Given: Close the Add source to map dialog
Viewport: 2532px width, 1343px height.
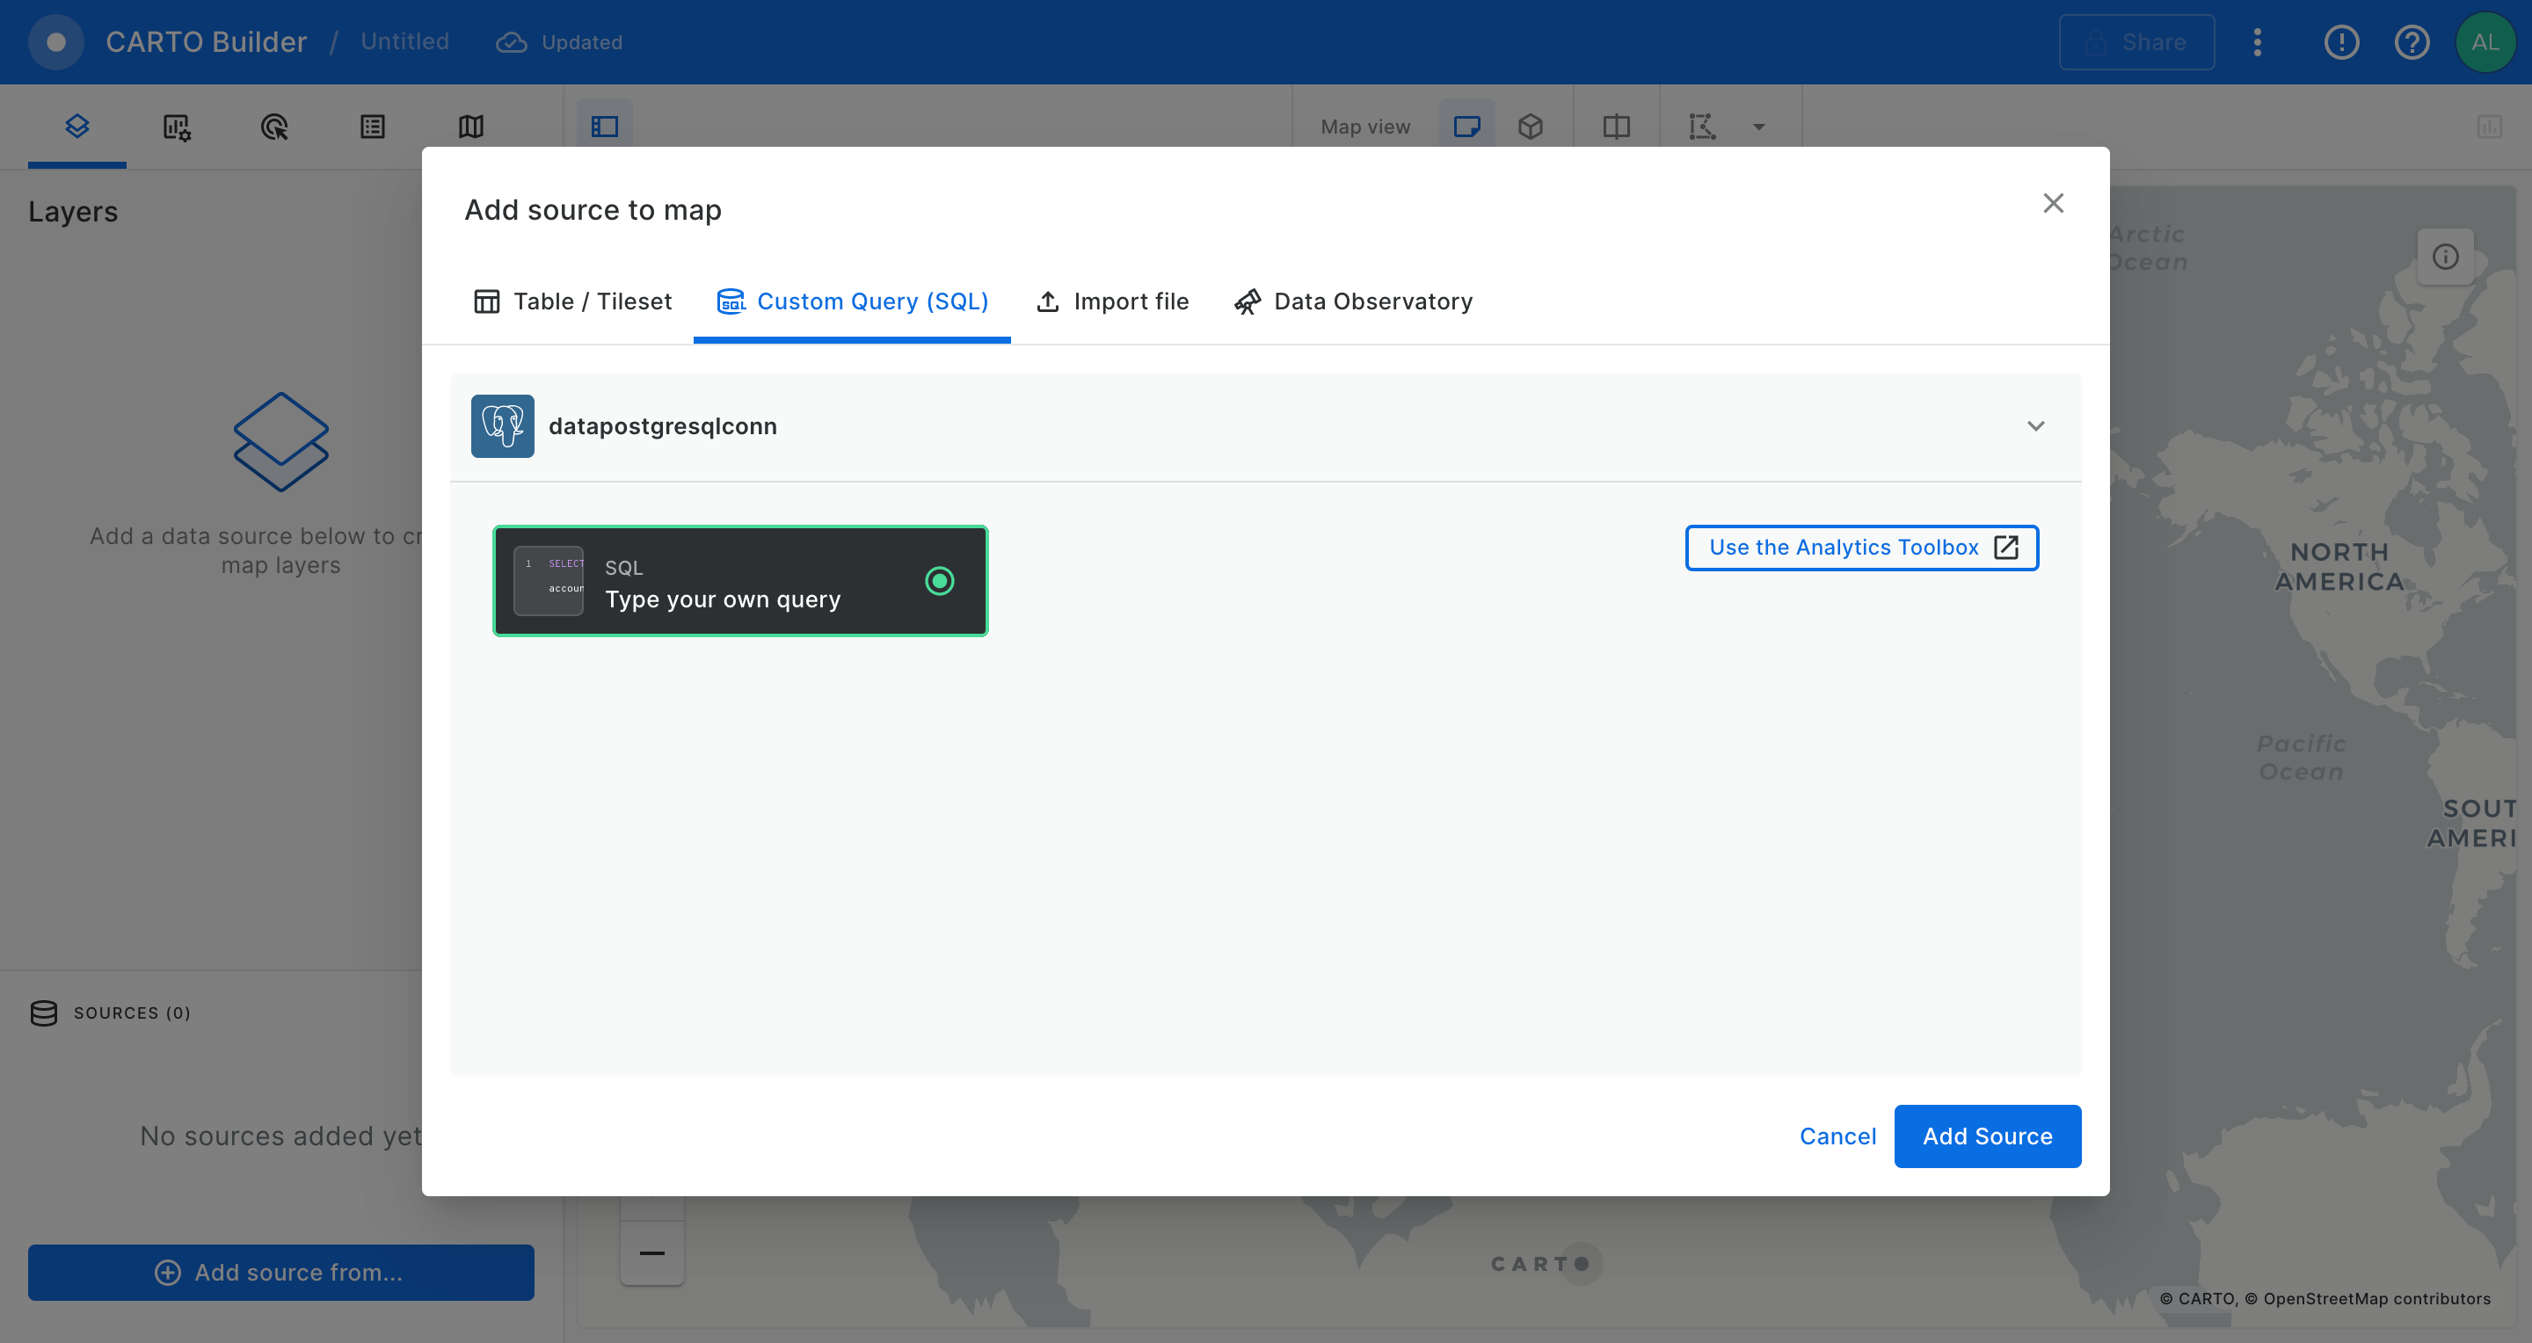Looking at the screenshot, I should pos(2052,203).
